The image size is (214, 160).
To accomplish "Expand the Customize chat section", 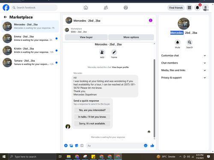I will coord(184,55).
